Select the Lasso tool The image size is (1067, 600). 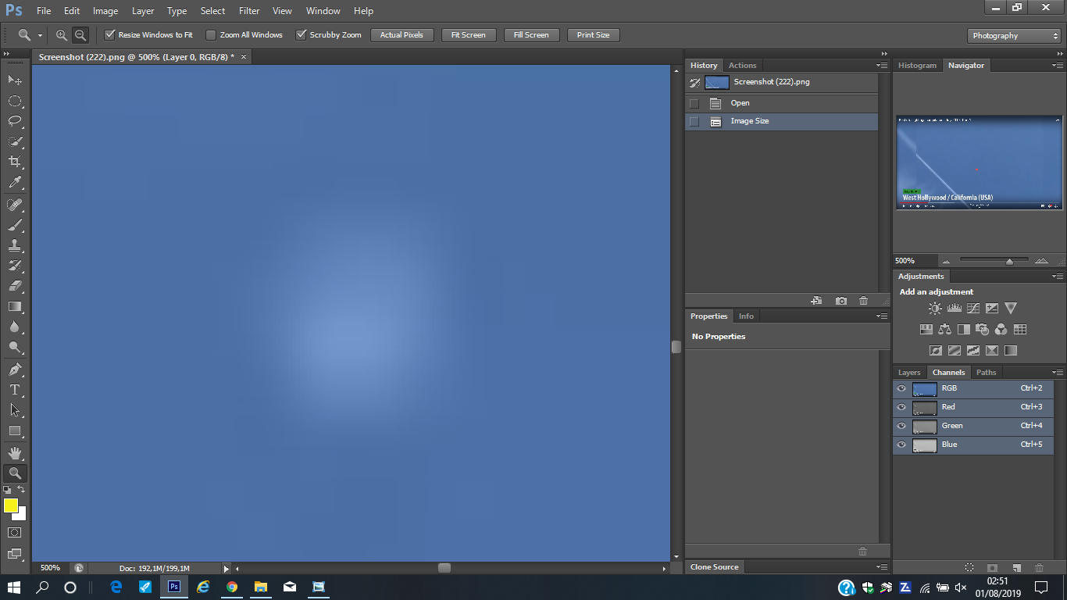[x=15, y=121]
